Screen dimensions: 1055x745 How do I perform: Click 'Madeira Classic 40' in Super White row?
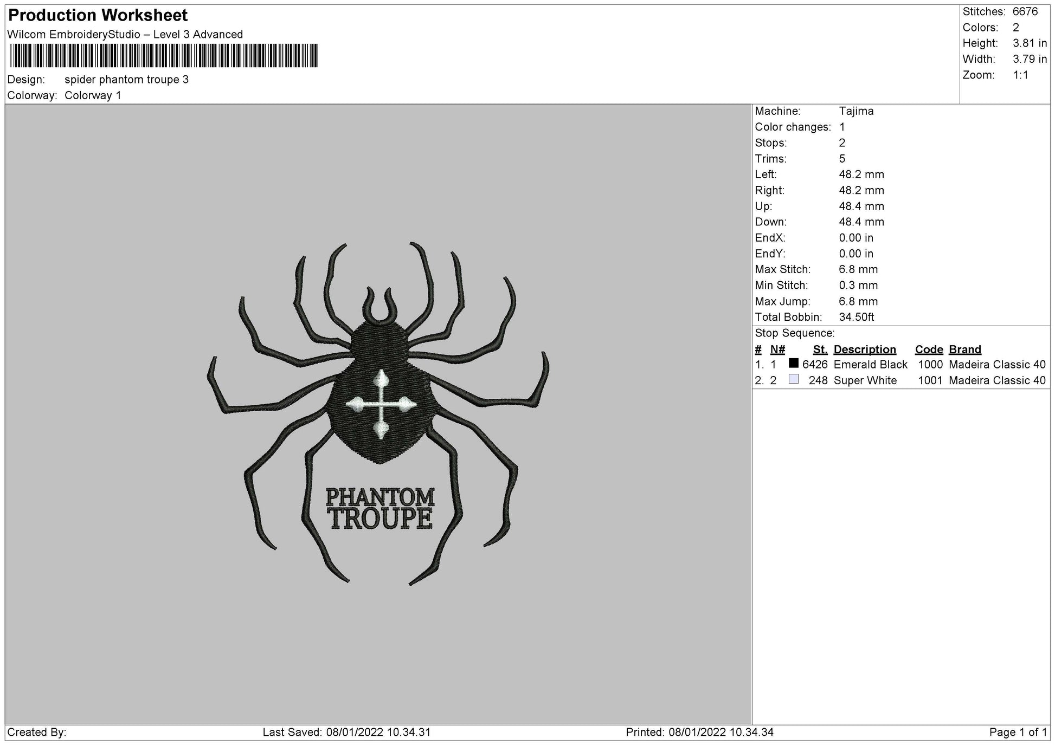(x=997, y=381)
